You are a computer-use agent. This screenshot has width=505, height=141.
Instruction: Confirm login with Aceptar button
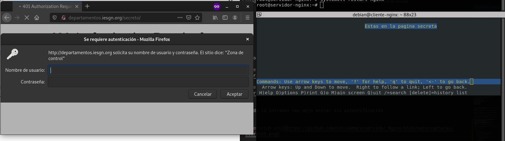234,94
